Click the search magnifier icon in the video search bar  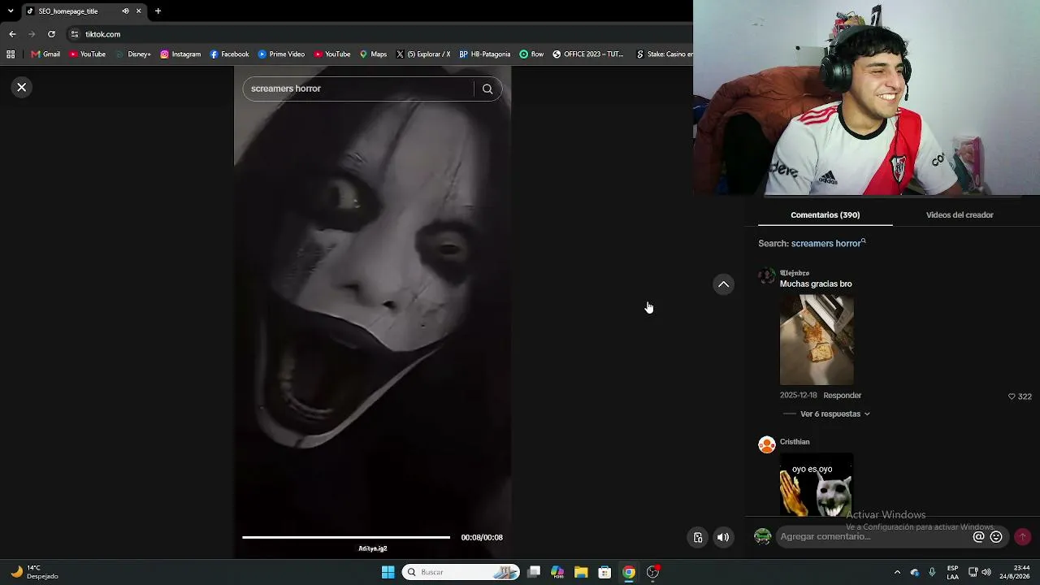(487, 89)
